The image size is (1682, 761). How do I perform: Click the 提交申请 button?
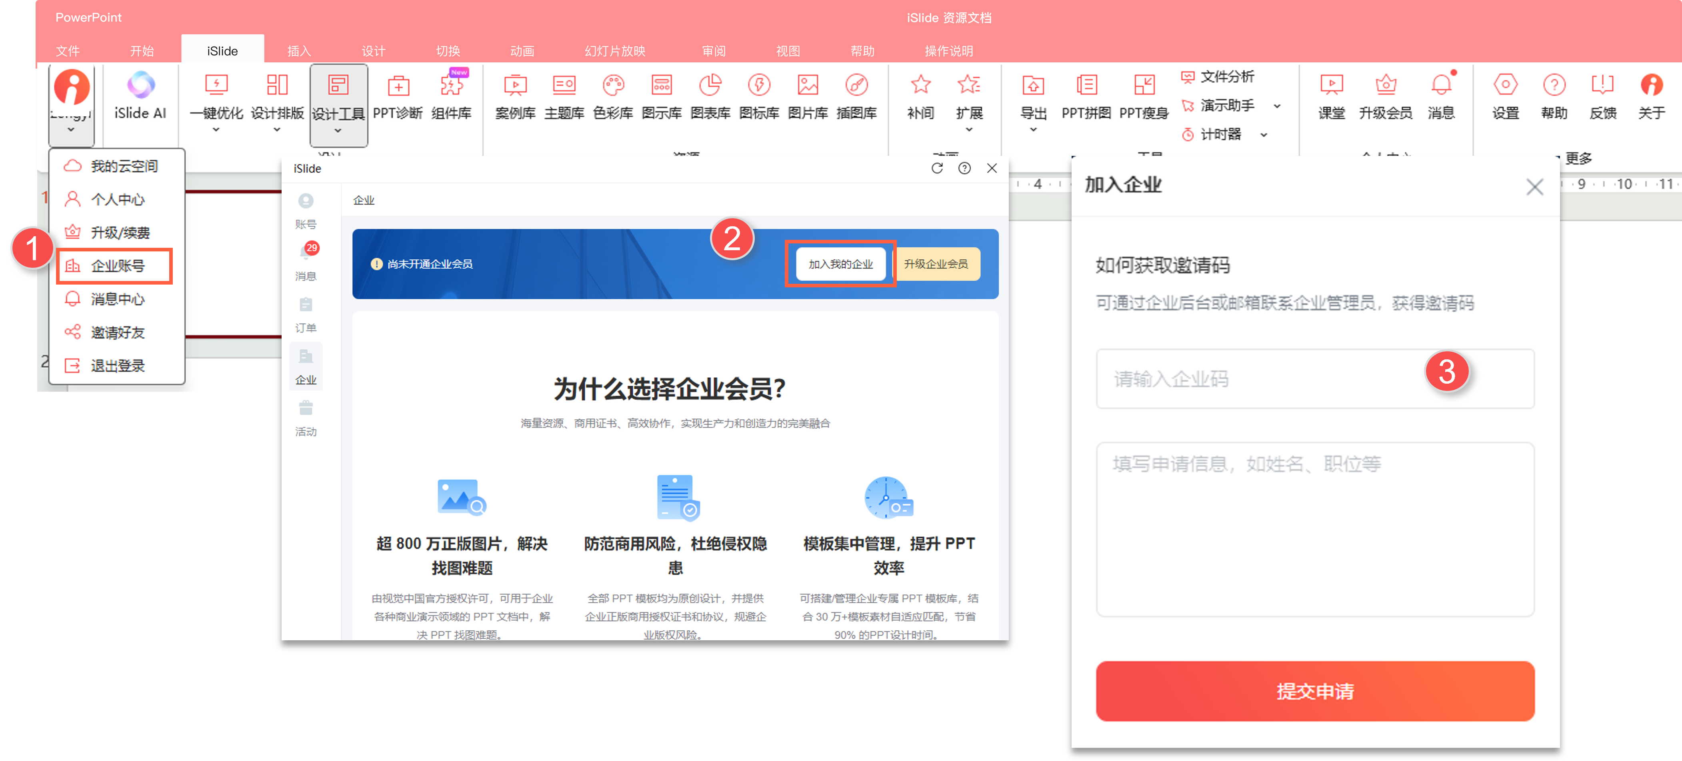[x=1314, y=691]
